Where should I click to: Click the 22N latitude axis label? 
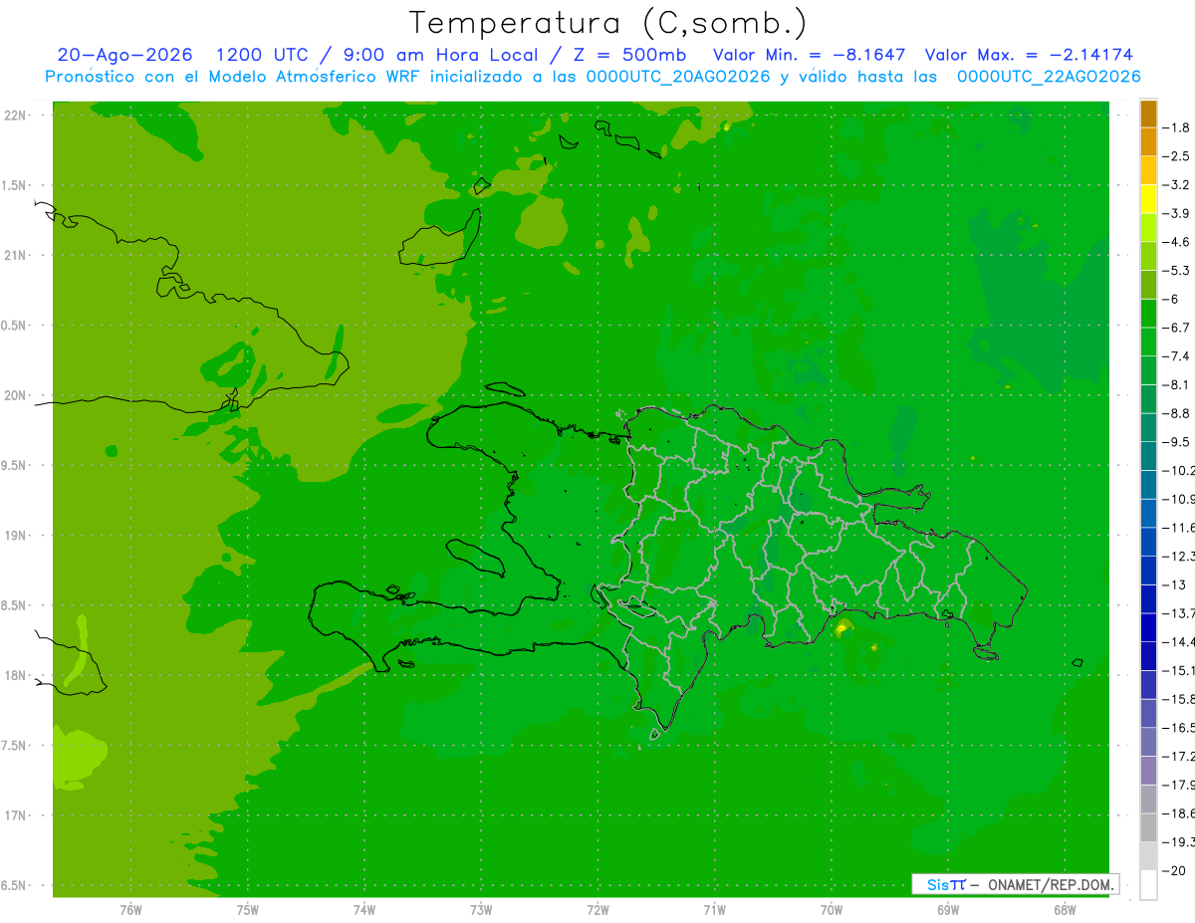coord(15,115)
